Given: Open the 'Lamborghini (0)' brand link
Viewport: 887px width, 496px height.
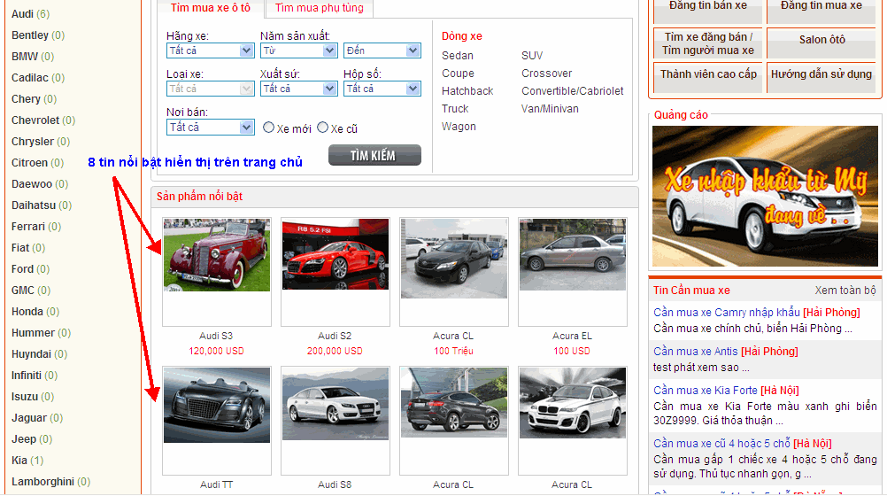Looking at the screenshot, I should (x=51, y=481).
